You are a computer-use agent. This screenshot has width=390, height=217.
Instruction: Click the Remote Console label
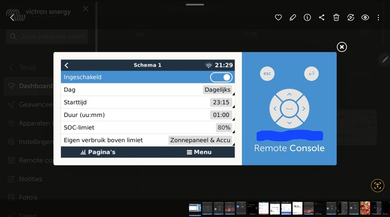click(x=289, y=148)
